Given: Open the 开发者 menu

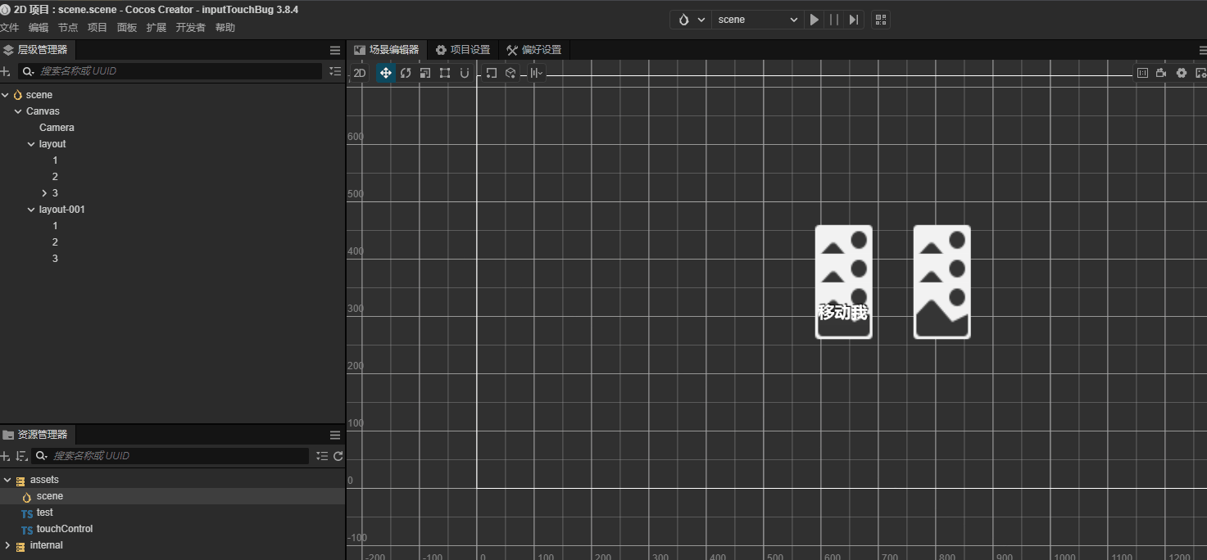Looking at the screenshot, I should point(191,28).
